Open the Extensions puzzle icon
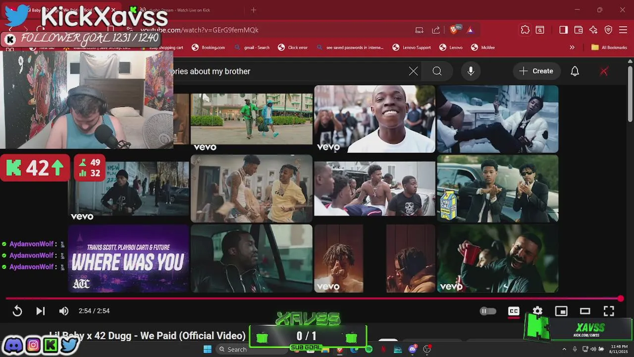634x357 pixels. click(x=525, y=30)
